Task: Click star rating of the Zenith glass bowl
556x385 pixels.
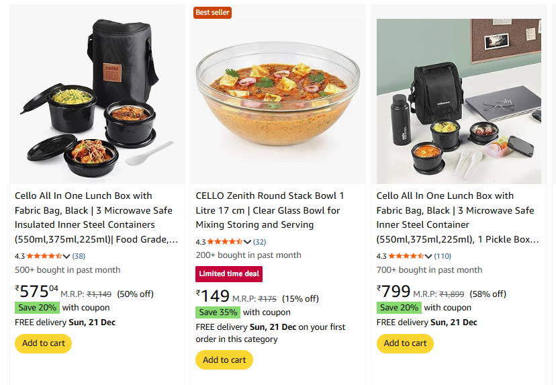Action: pos(225,242)
